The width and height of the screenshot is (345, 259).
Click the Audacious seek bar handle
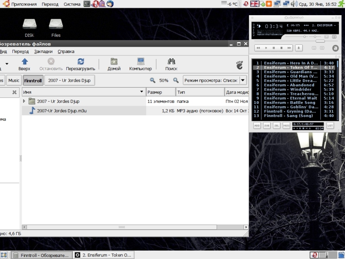coord(320,41)
